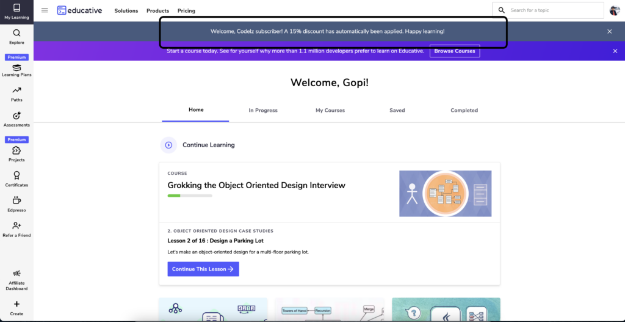Open the question mark course card thumbnail
The width and height of the screenshot is (625, 322).
[x=446, y=309]
